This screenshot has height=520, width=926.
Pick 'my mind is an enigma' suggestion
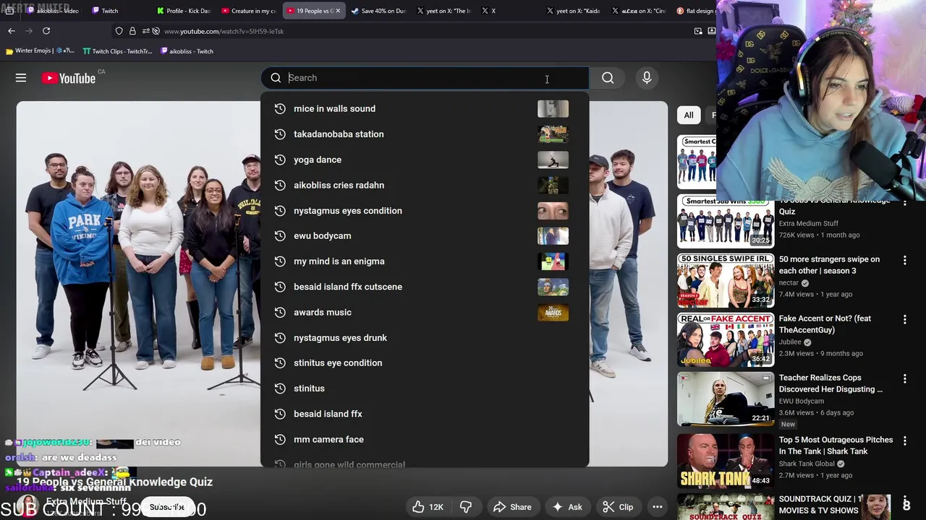(425, 261)
